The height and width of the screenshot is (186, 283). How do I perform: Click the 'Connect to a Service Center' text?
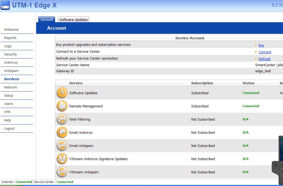[x=78, y=52]
